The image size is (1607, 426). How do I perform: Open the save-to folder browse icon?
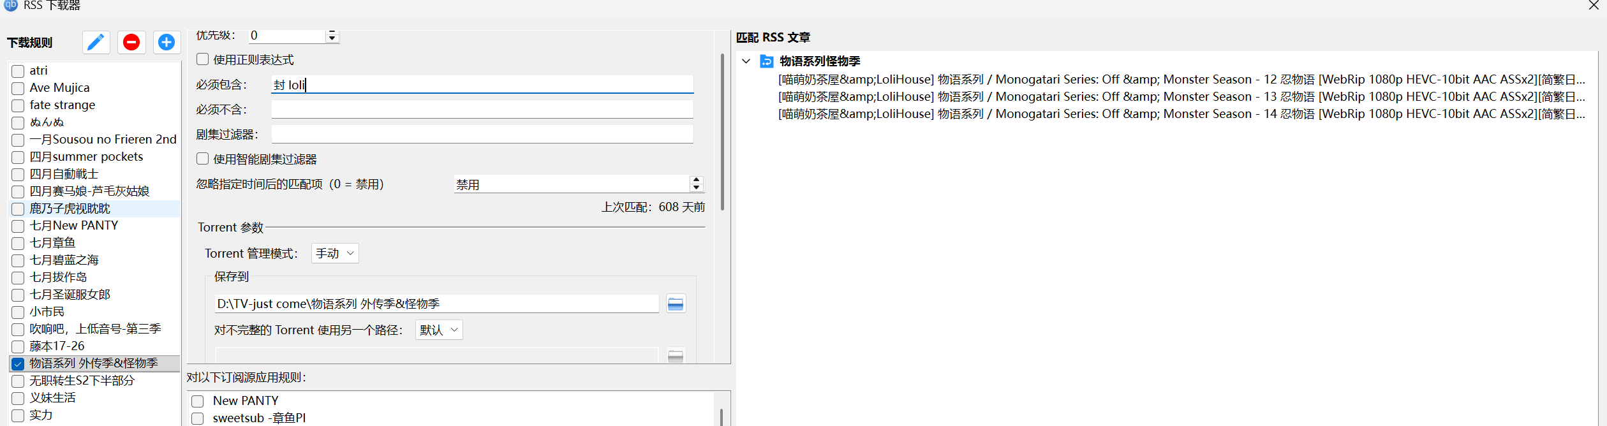676,304
